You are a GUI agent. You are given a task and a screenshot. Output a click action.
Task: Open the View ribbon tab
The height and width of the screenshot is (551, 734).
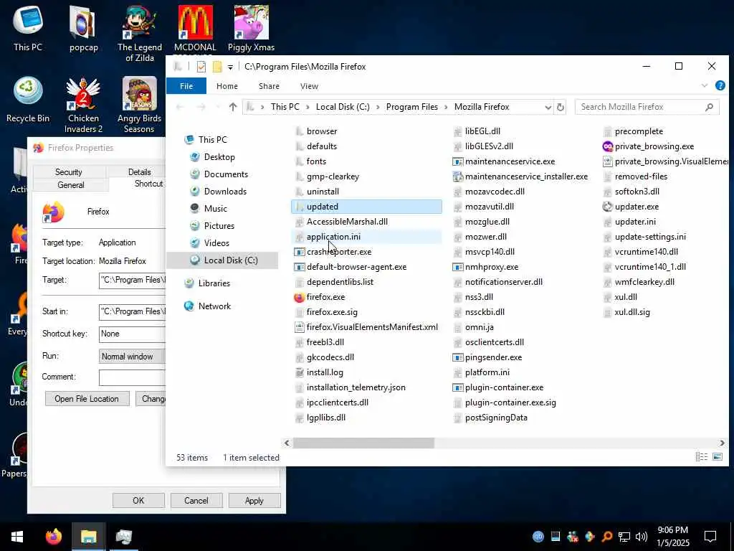309,86
